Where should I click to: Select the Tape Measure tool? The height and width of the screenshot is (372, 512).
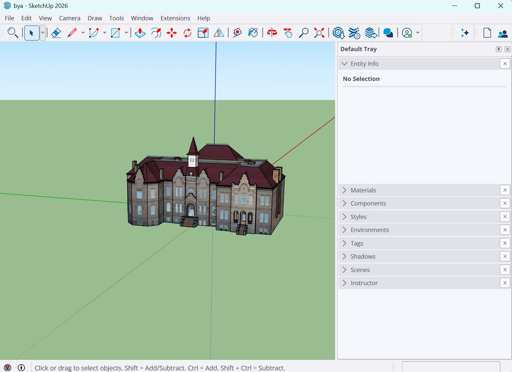[x=237, y=33]
